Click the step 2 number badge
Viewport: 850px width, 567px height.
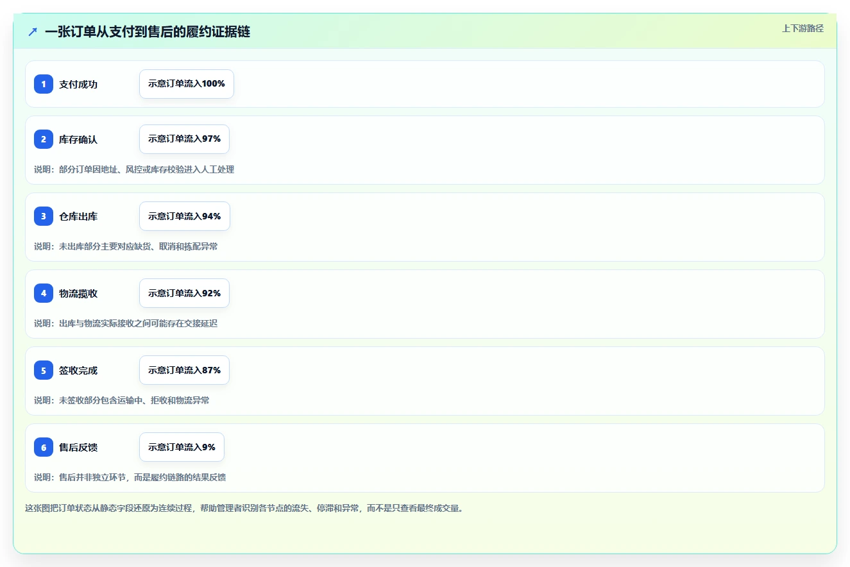[x=44, y=139]
